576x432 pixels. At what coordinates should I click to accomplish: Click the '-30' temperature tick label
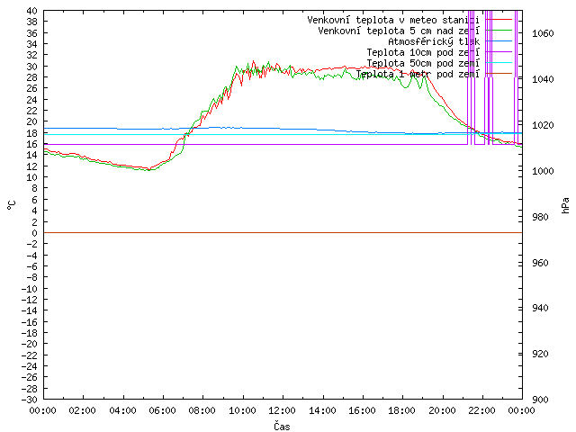click(30, 400)
